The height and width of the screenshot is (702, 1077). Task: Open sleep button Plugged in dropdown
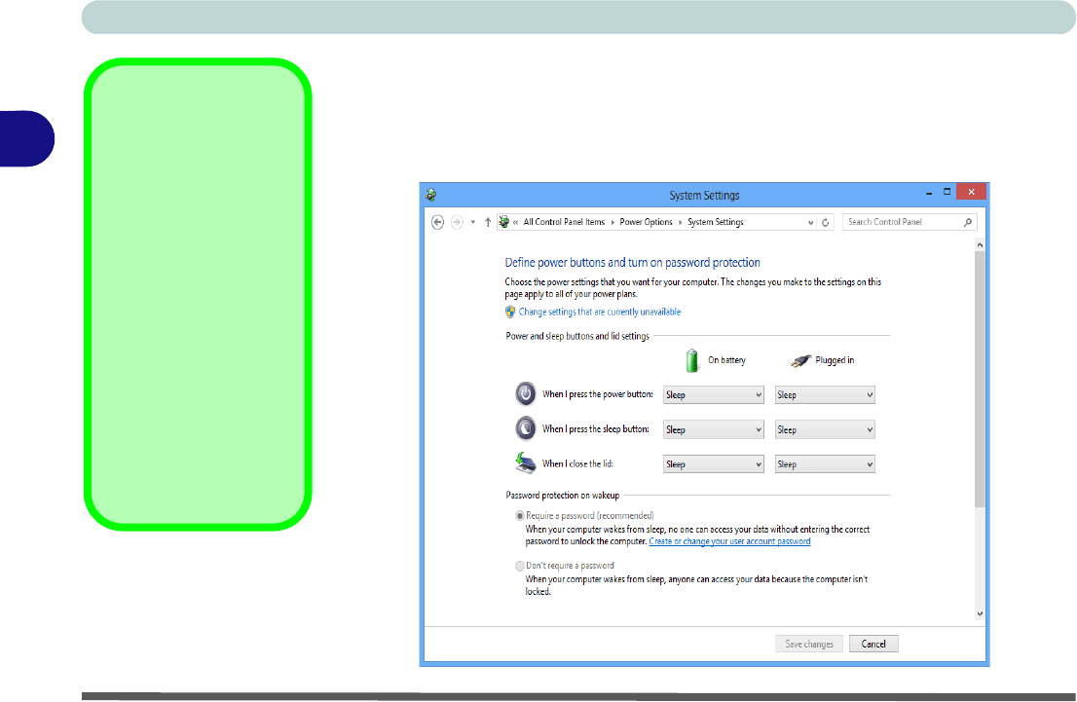tap(824, 429)
